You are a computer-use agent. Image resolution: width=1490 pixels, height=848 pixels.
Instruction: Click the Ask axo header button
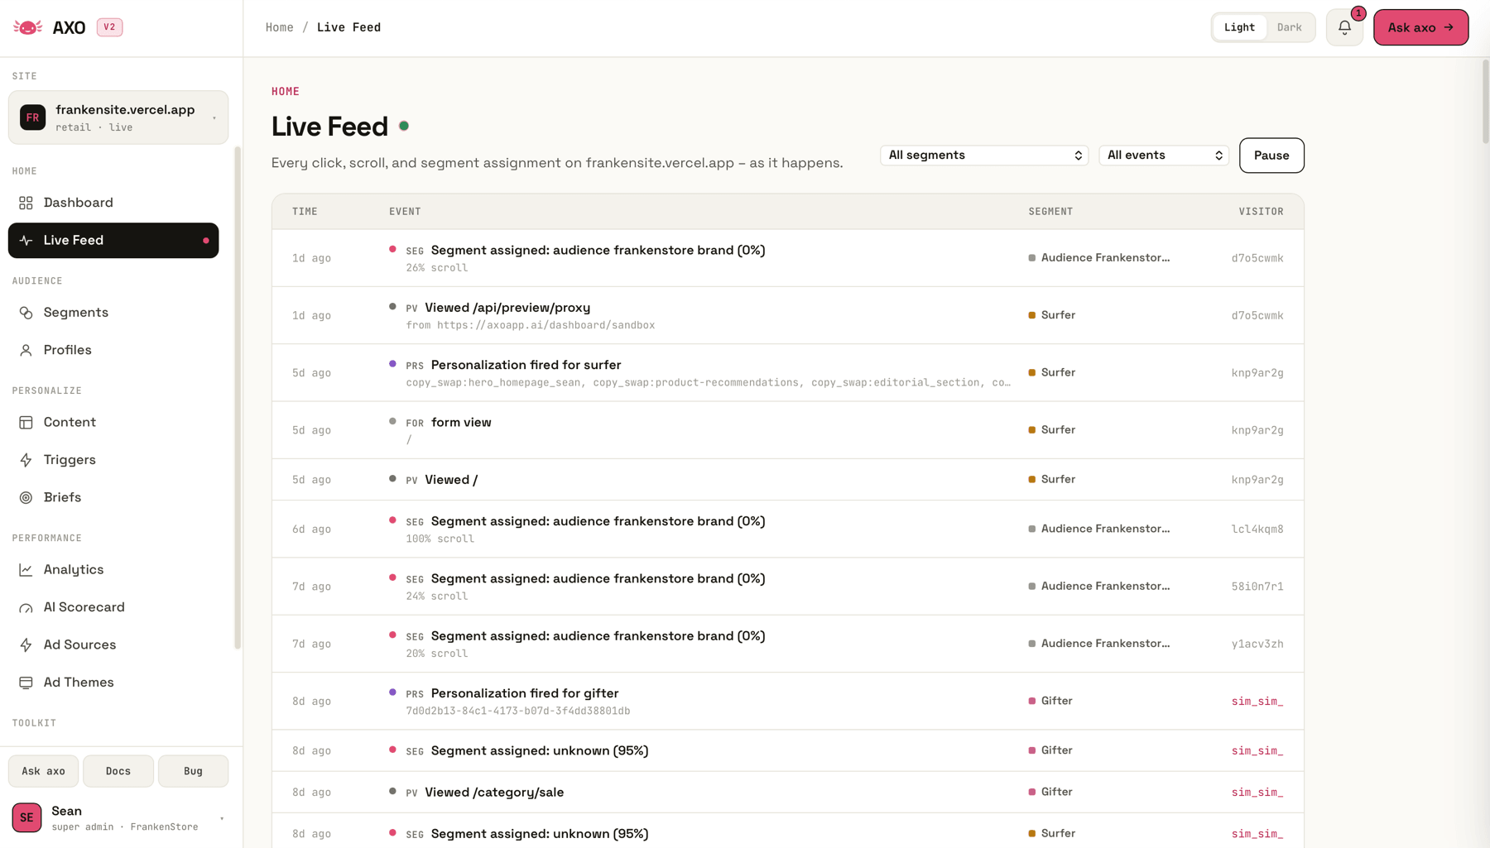1420,27
